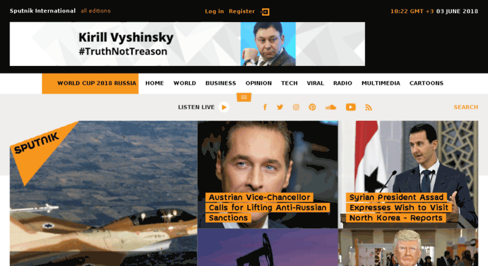
Task: Open the YouTube channel icon
Action: coord(350,107)
